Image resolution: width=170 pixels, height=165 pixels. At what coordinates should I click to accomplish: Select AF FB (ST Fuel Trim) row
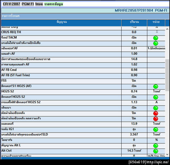[x=83, y=75]
